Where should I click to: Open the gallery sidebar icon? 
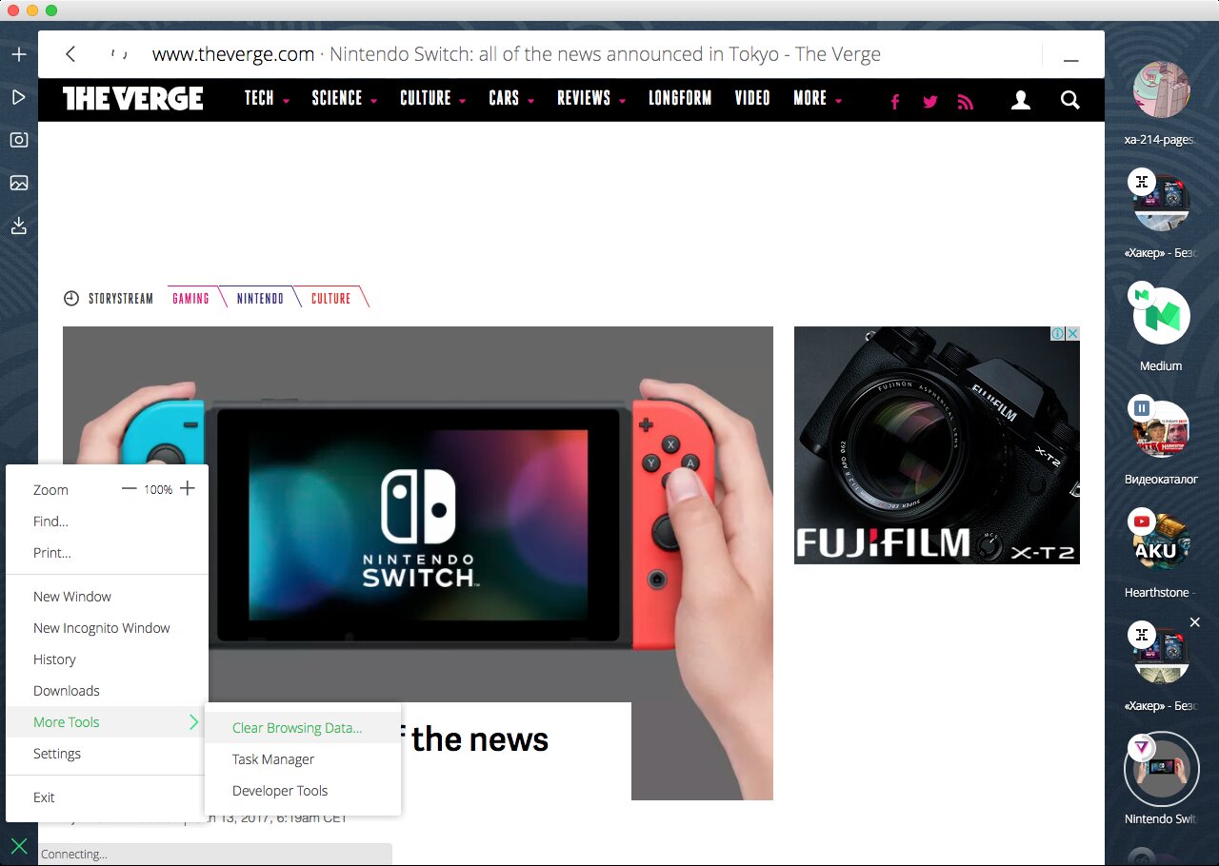tap(18, 183)
